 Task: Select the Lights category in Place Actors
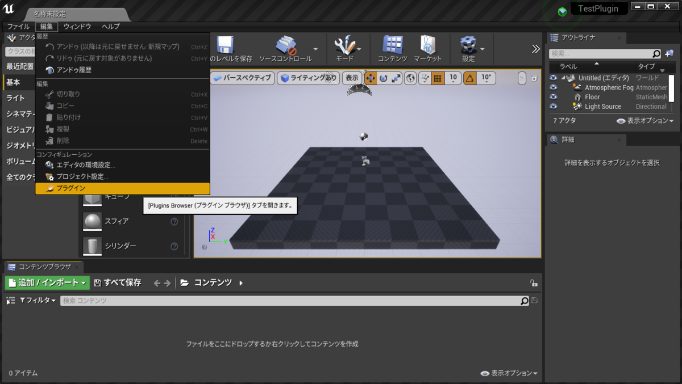19,98
